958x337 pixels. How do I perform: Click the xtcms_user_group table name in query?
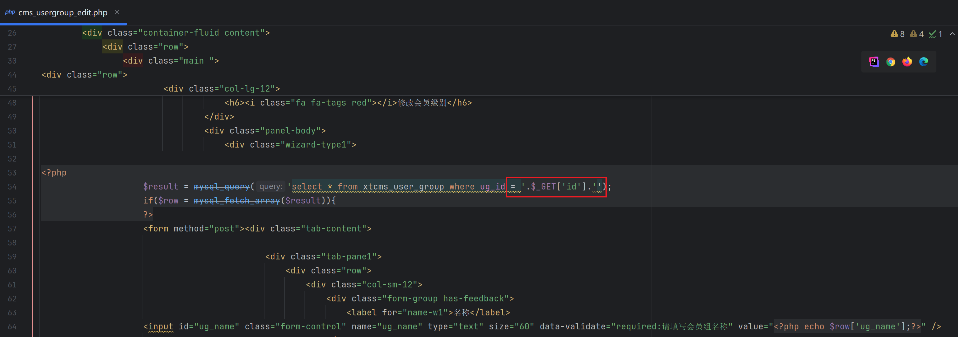pos(403,187)
